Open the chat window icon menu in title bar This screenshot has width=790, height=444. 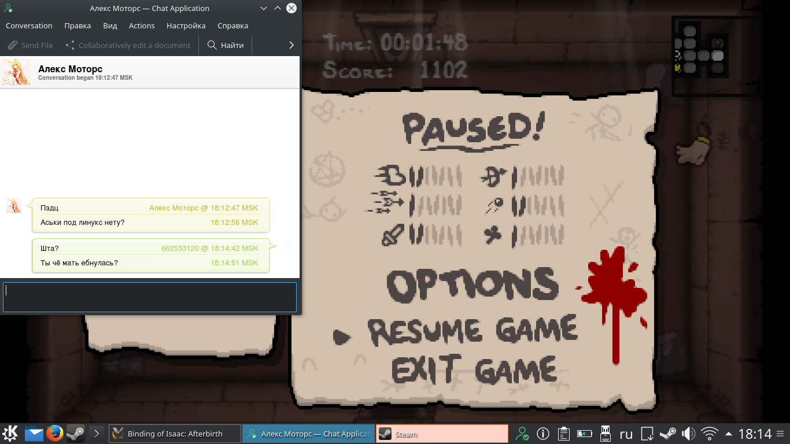9,8
